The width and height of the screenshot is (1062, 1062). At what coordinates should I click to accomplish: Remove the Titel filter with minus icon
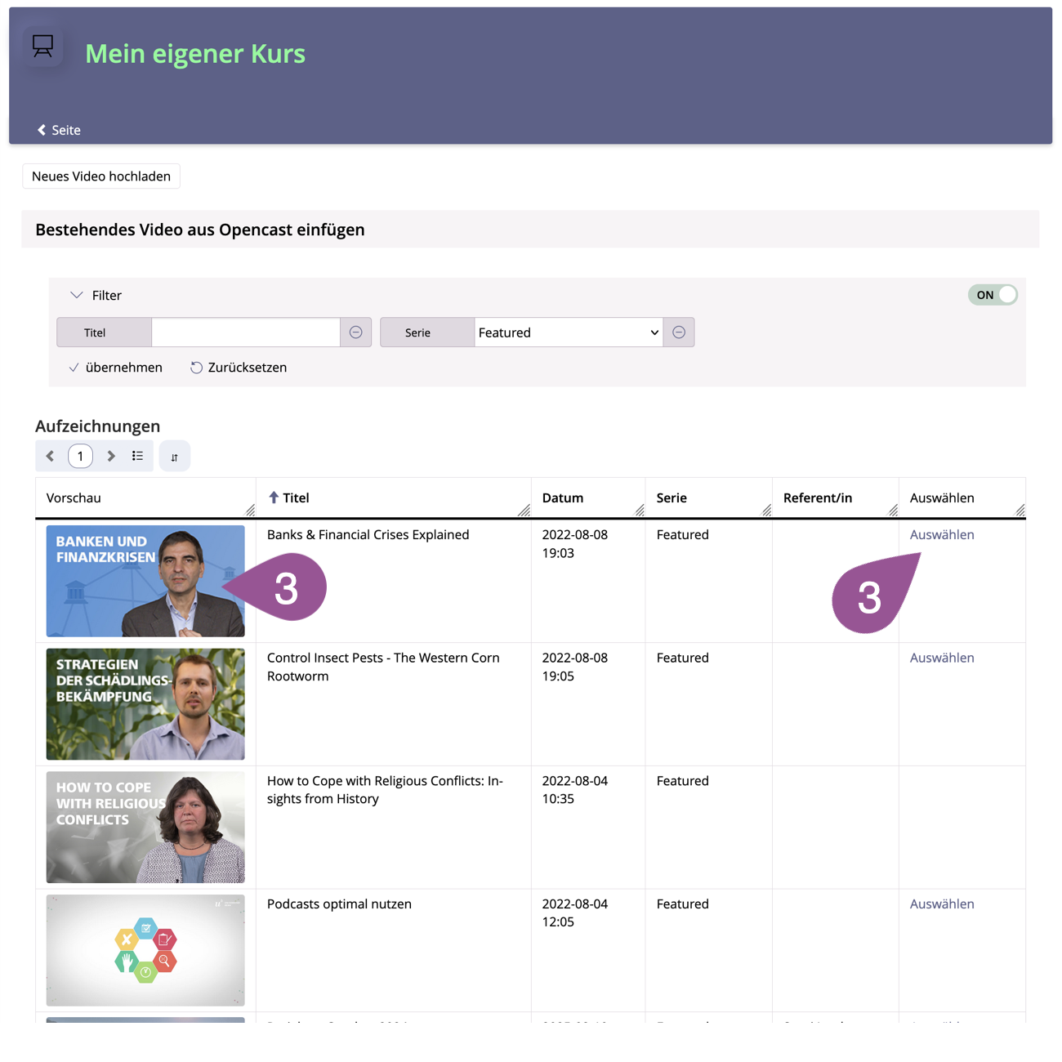point(356,332)
